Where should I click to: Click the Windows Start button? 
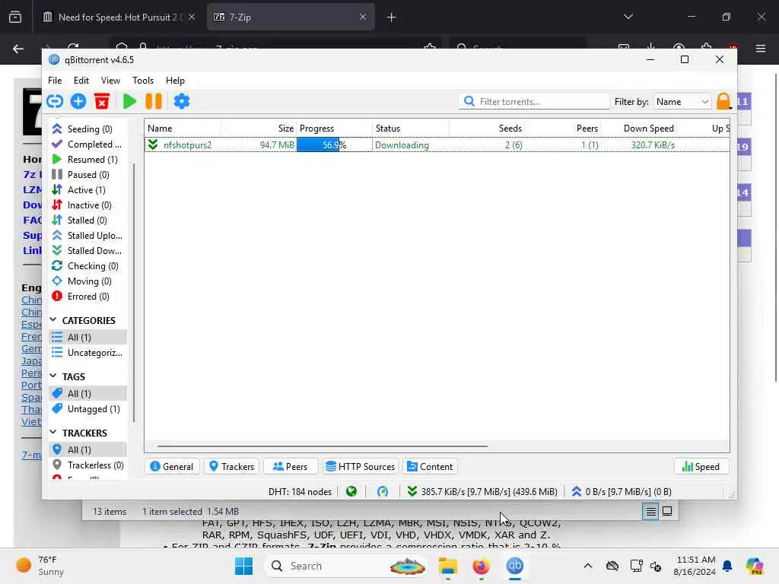point(244,566)
